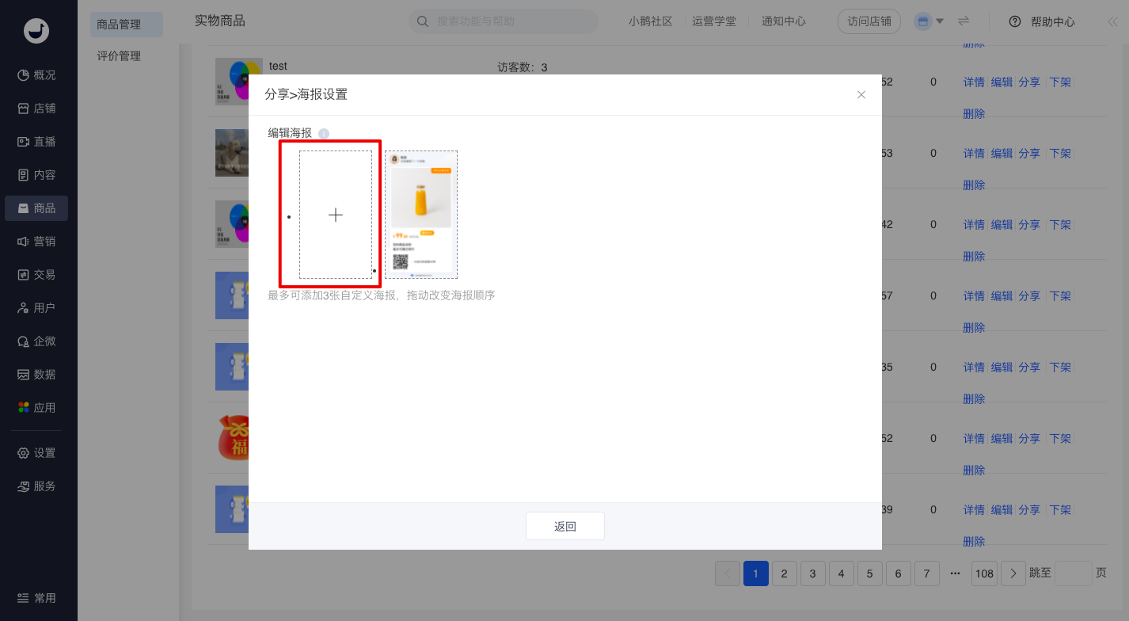1129x621 pixels.
Task: Open 直播 section in sidebar
Action: [x=37, y=142]
